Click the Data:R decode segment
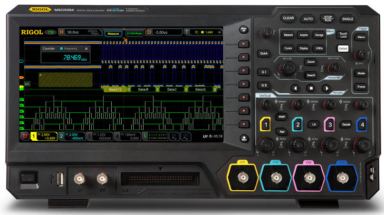This screenshot has height=215, width=384. 143,89
